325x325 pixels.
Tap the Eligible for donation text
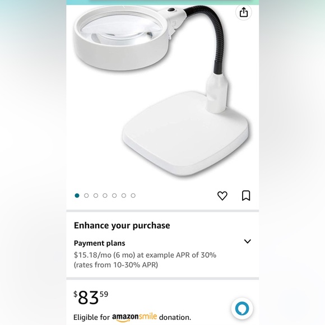(132, 317)
